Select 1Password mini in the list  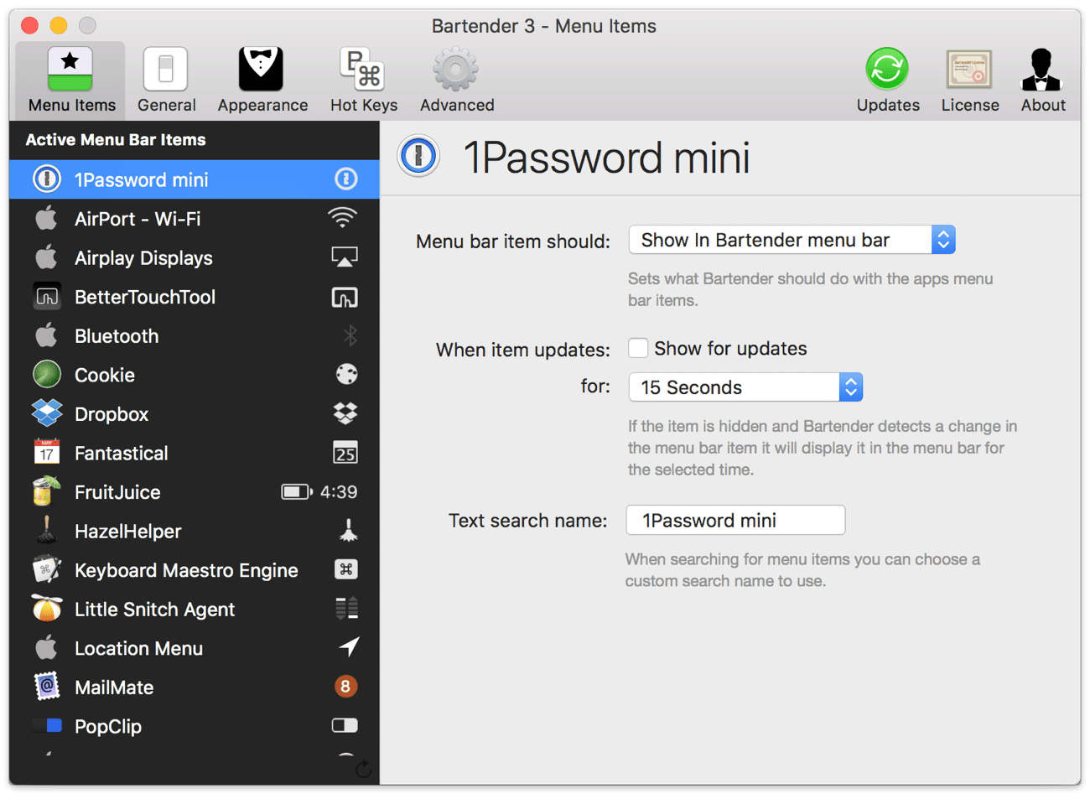tap(195, 179)
